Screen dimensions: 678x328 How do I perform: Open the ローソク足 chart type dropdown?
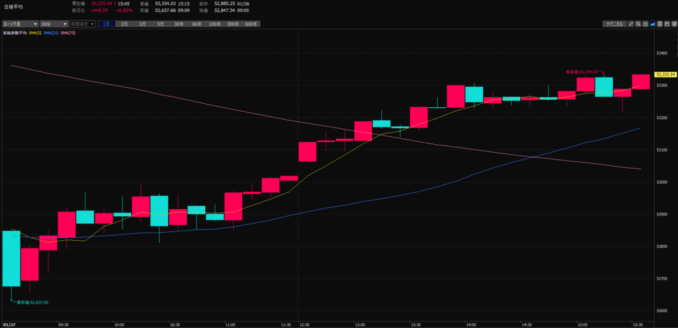[x=20, y=24]
